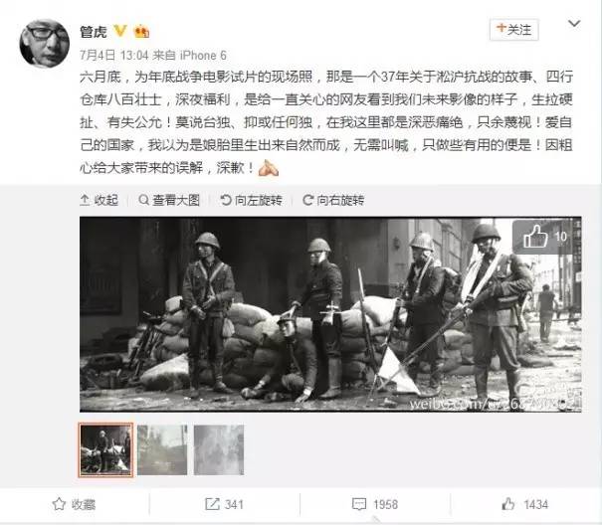Click the main soldiers photograph

[x=330, y=314]
